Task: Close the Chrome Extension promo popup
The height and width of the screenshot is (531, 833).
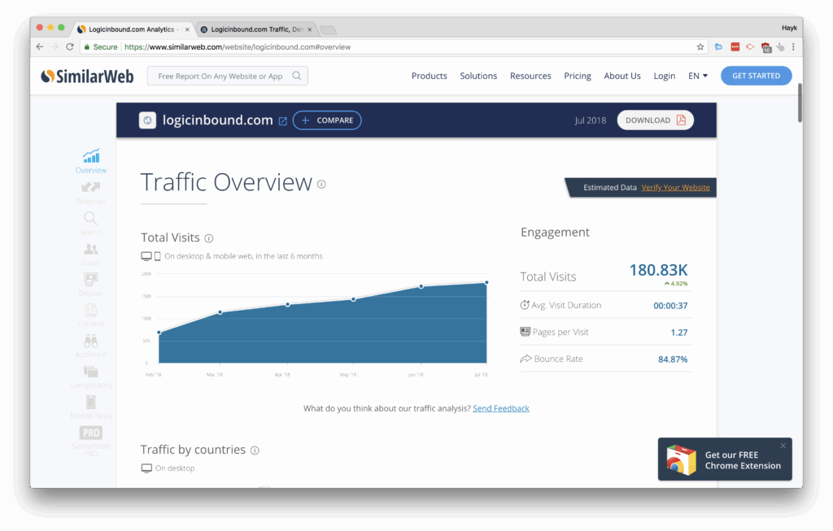Action: pos(783,446)
